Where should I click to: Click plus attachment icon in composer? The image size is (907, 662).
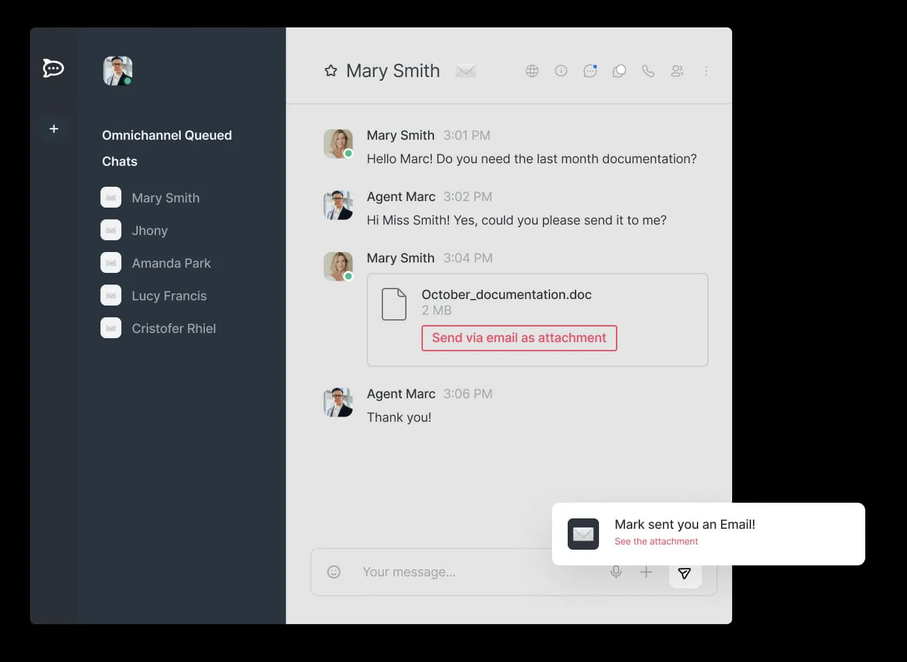[x=646, y=572]
